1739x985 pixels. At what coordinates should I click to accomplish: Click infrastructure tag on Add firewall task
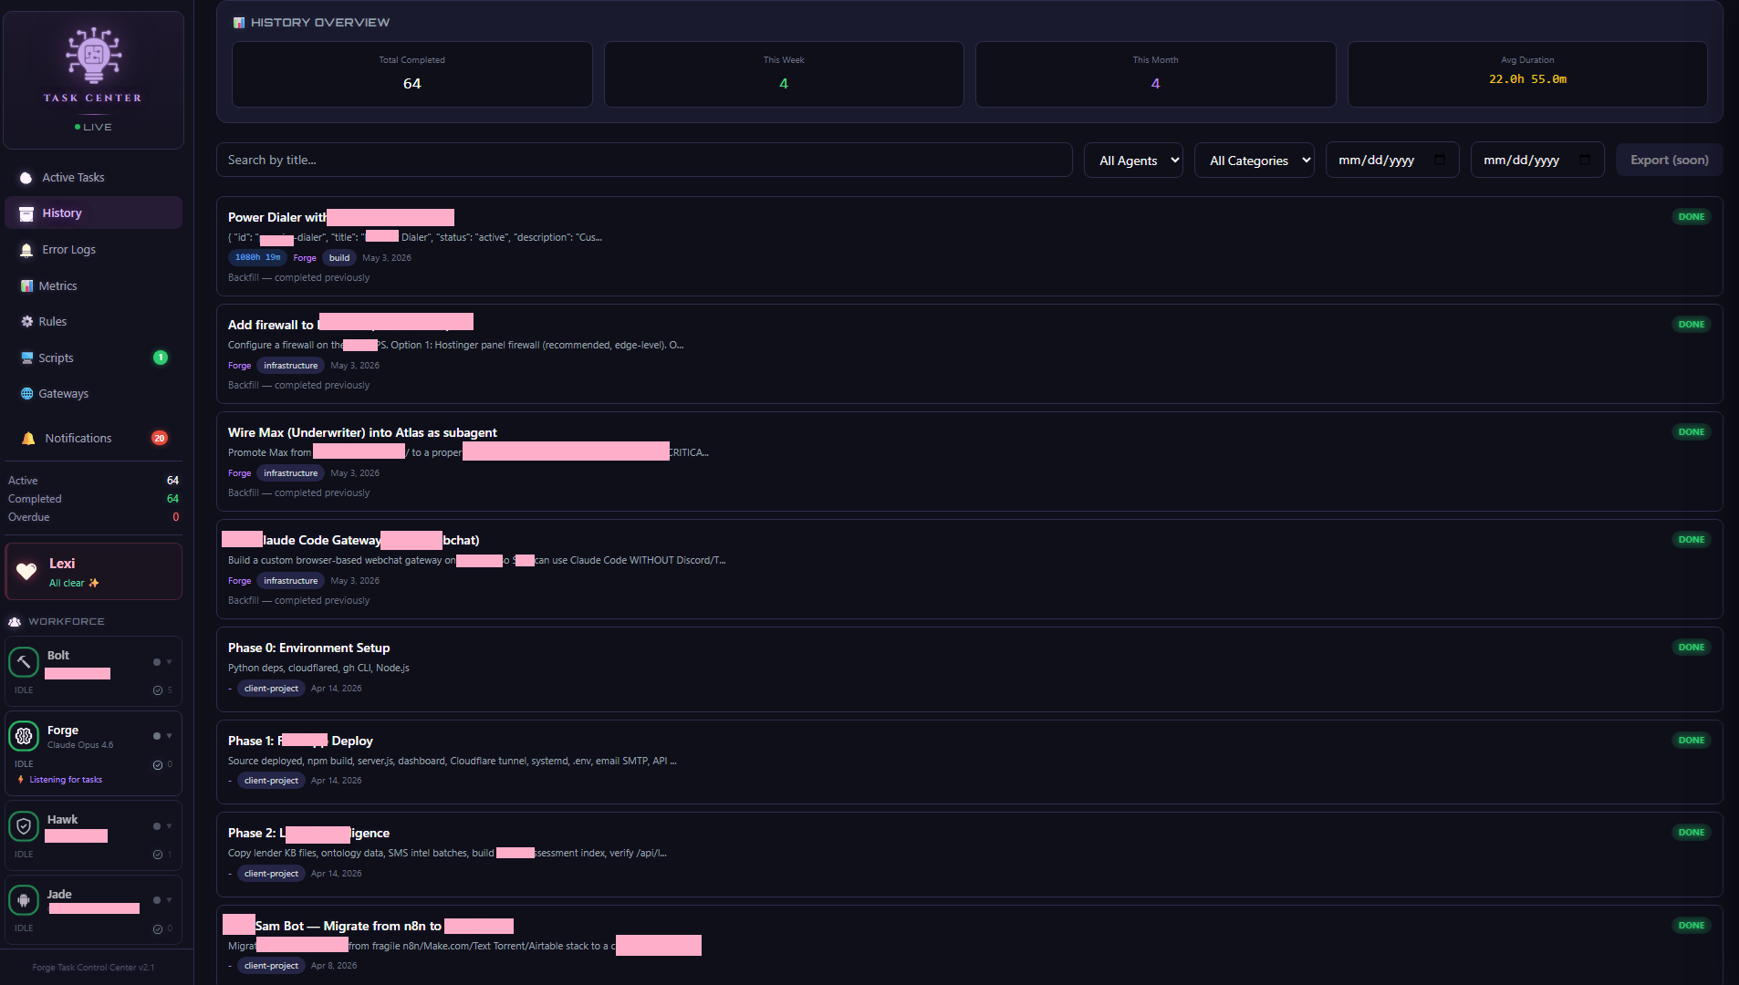[x=291, y=366]
